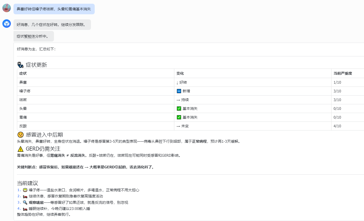Click the 当前严重度 column header
The width and height of the screenshot is (364, 221).
pos(348,73)
